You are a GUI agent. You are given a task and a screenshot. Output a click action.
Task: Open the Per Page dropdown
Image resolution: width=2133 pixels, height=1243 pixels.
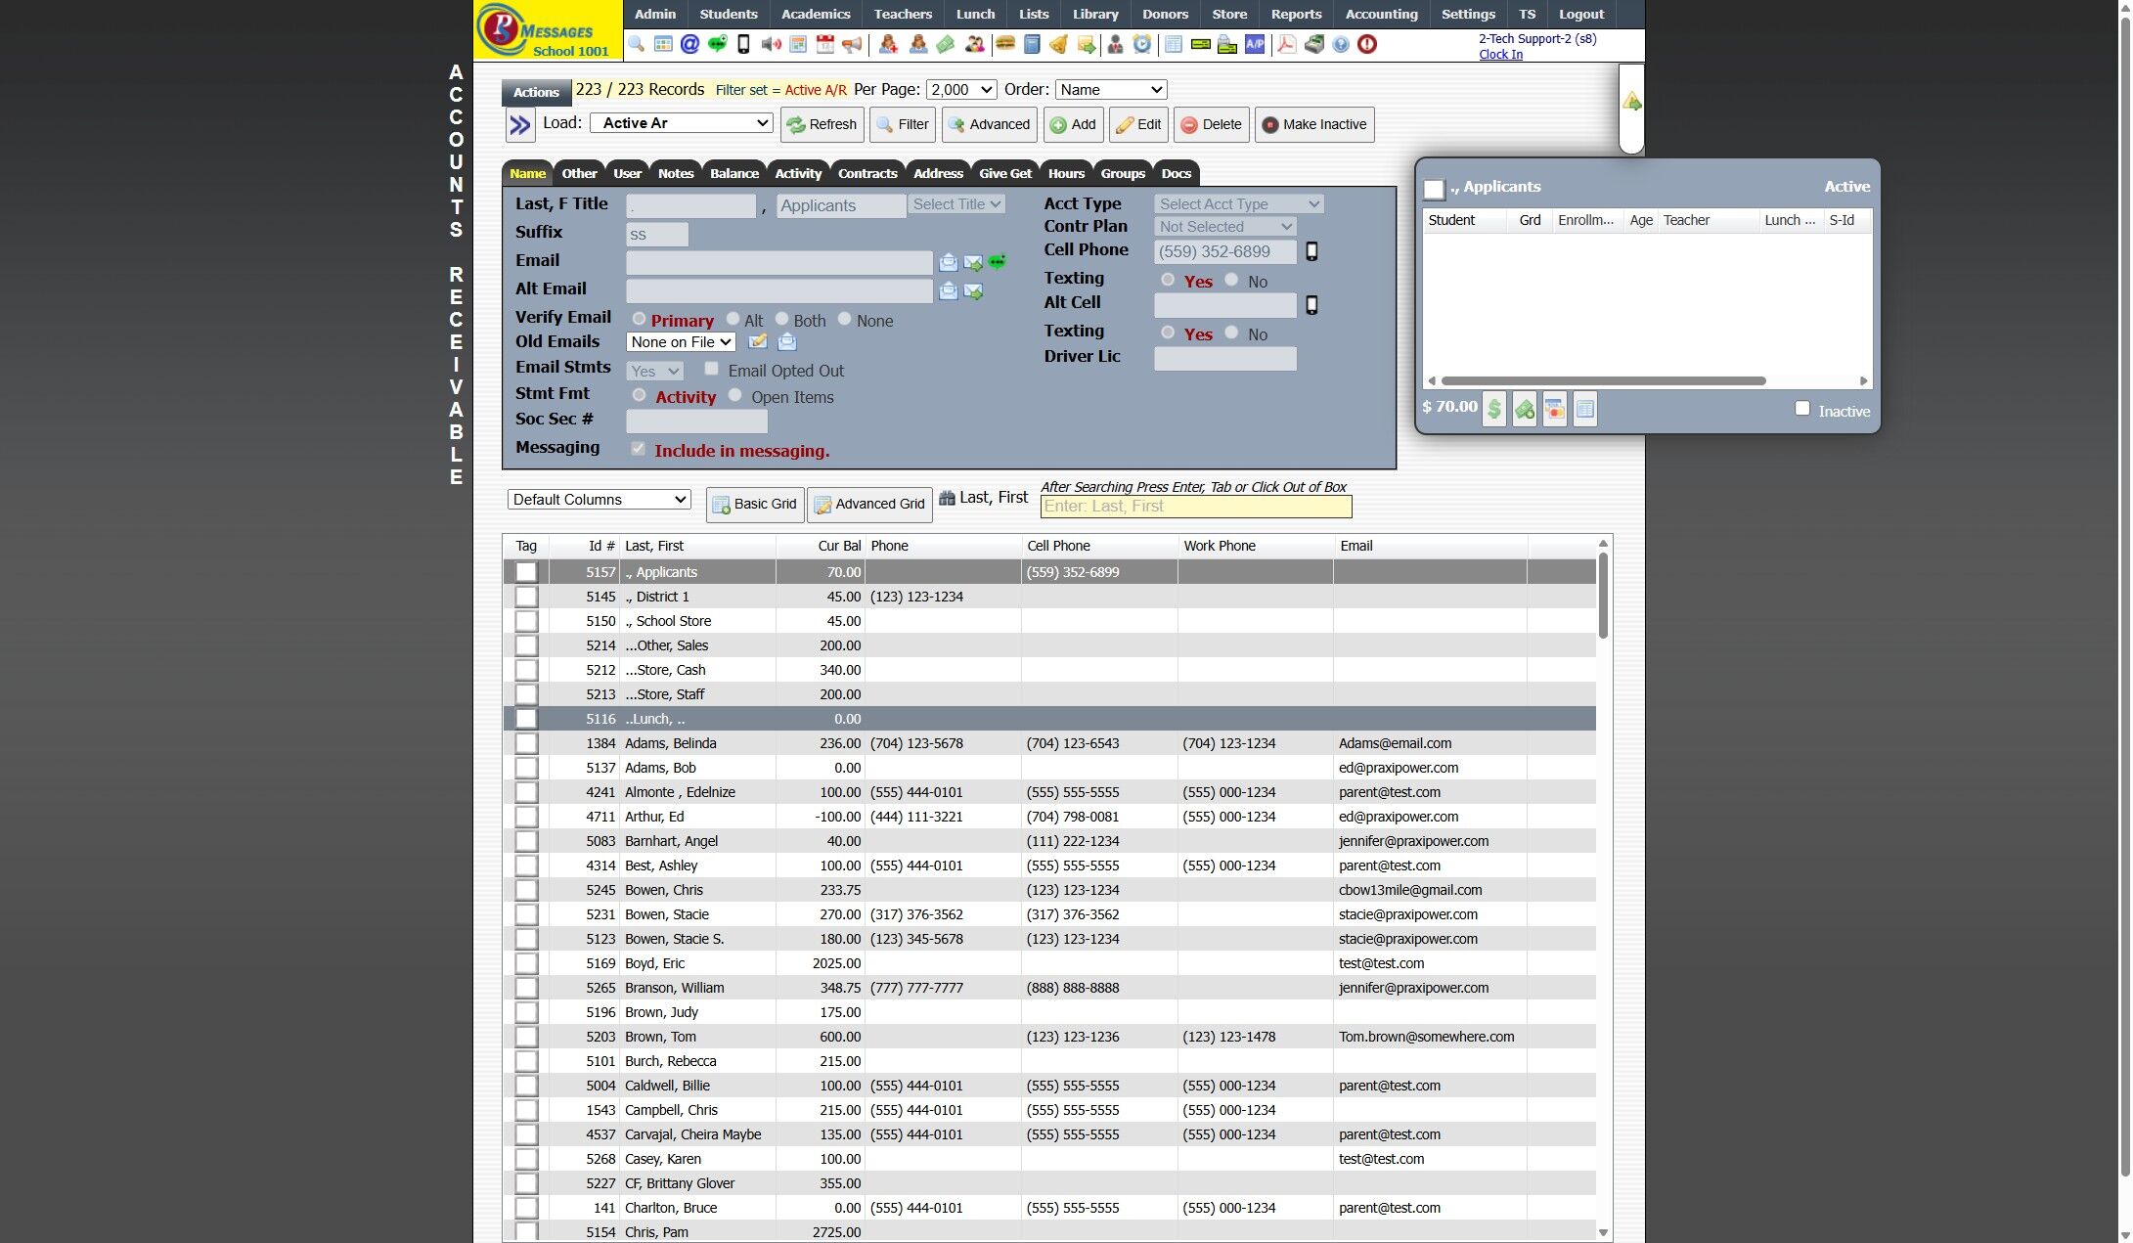tap(960, 90)
